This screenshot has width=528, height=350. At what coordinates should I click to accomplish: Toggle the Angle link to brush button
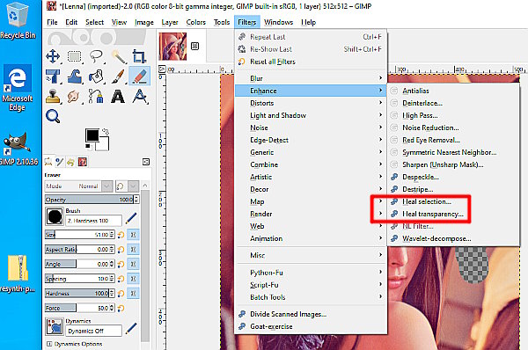(x=133, y=264)
